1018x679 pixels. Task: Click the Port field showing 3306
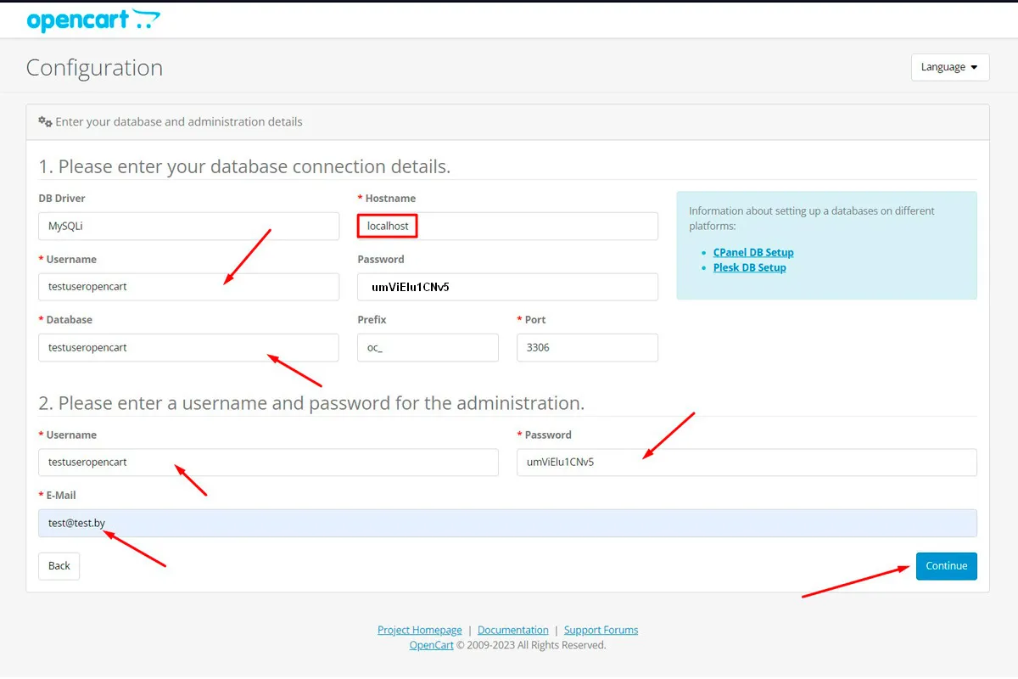click(587, 348)
